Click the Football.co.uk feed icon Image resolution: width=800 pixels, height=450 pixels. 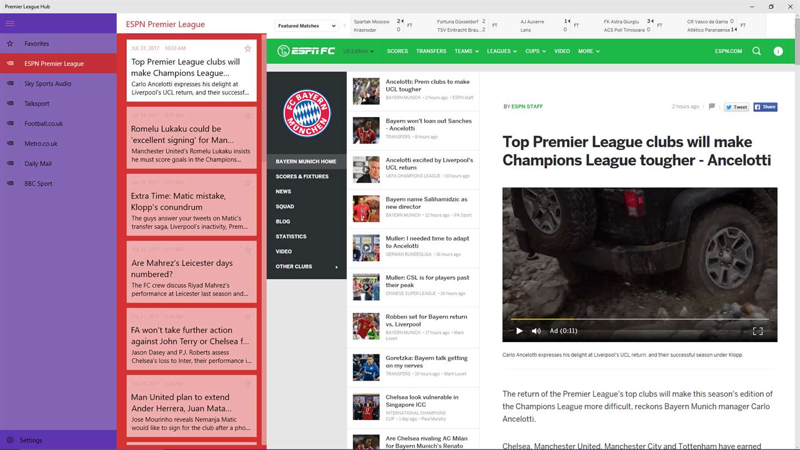click(10, 123)
